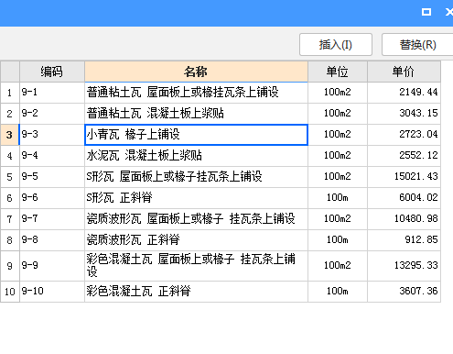This screenshot has width=453, height=354.
Task: Select row header number 7
Action: 10,219
